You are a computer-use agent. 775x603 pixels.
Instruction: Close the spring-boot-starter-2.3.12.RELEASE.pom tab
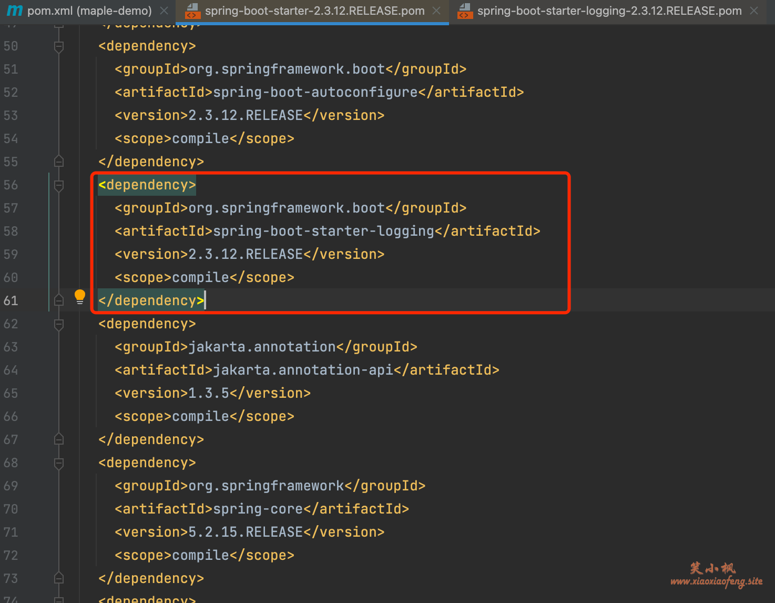click(436, 11)
